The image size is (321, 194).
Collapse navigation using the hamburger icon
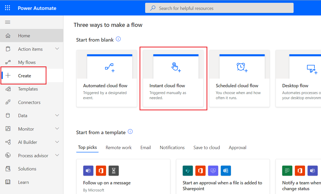click(7, 22)
